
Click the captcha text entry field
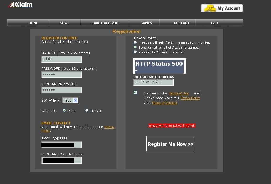pos(153,82)
